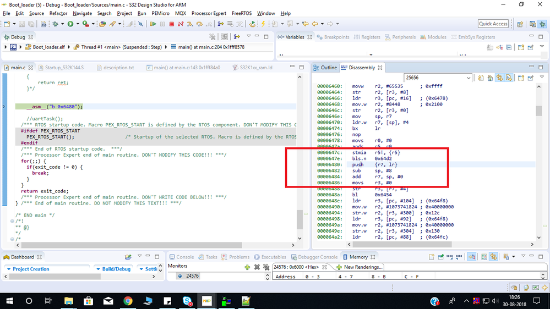Viewport: 550px width, 309px height.
Task: Click Collapse All icon in Variables view
Action: coord(509,47)
